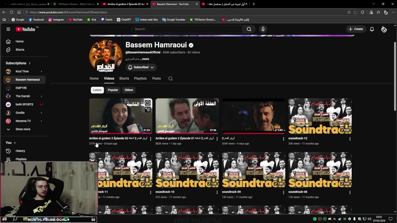
Task: Open three-dot menu for soundtrack-08
Action: tap(350, 192)
